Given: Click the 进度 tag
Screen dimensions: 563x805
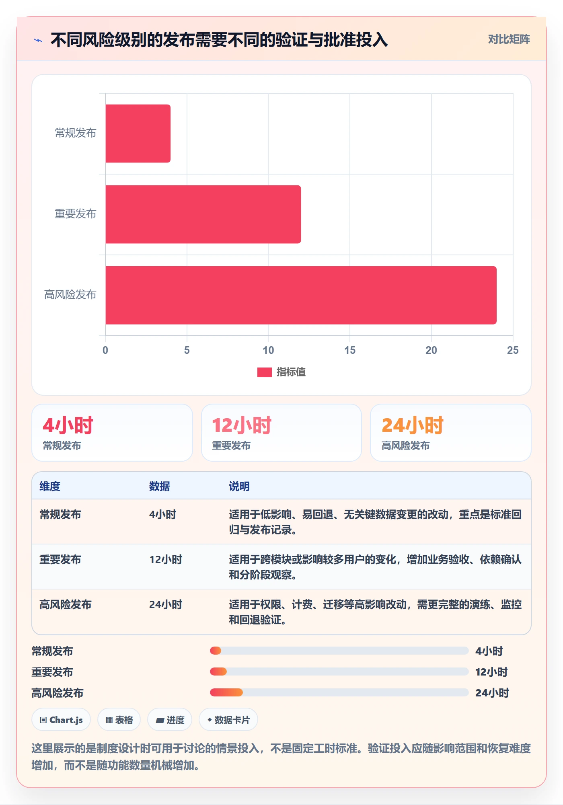Looking at the screenshot, I should point(170,720).
